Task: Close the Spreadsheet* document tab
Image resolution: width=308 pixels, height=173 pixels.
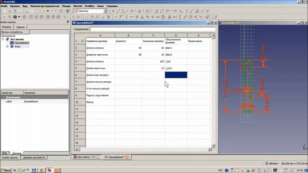Action: pos(127,157)
